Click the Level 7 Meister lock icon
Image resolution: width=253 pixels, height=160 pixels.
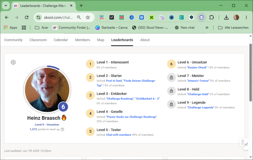tap(171, 77)
